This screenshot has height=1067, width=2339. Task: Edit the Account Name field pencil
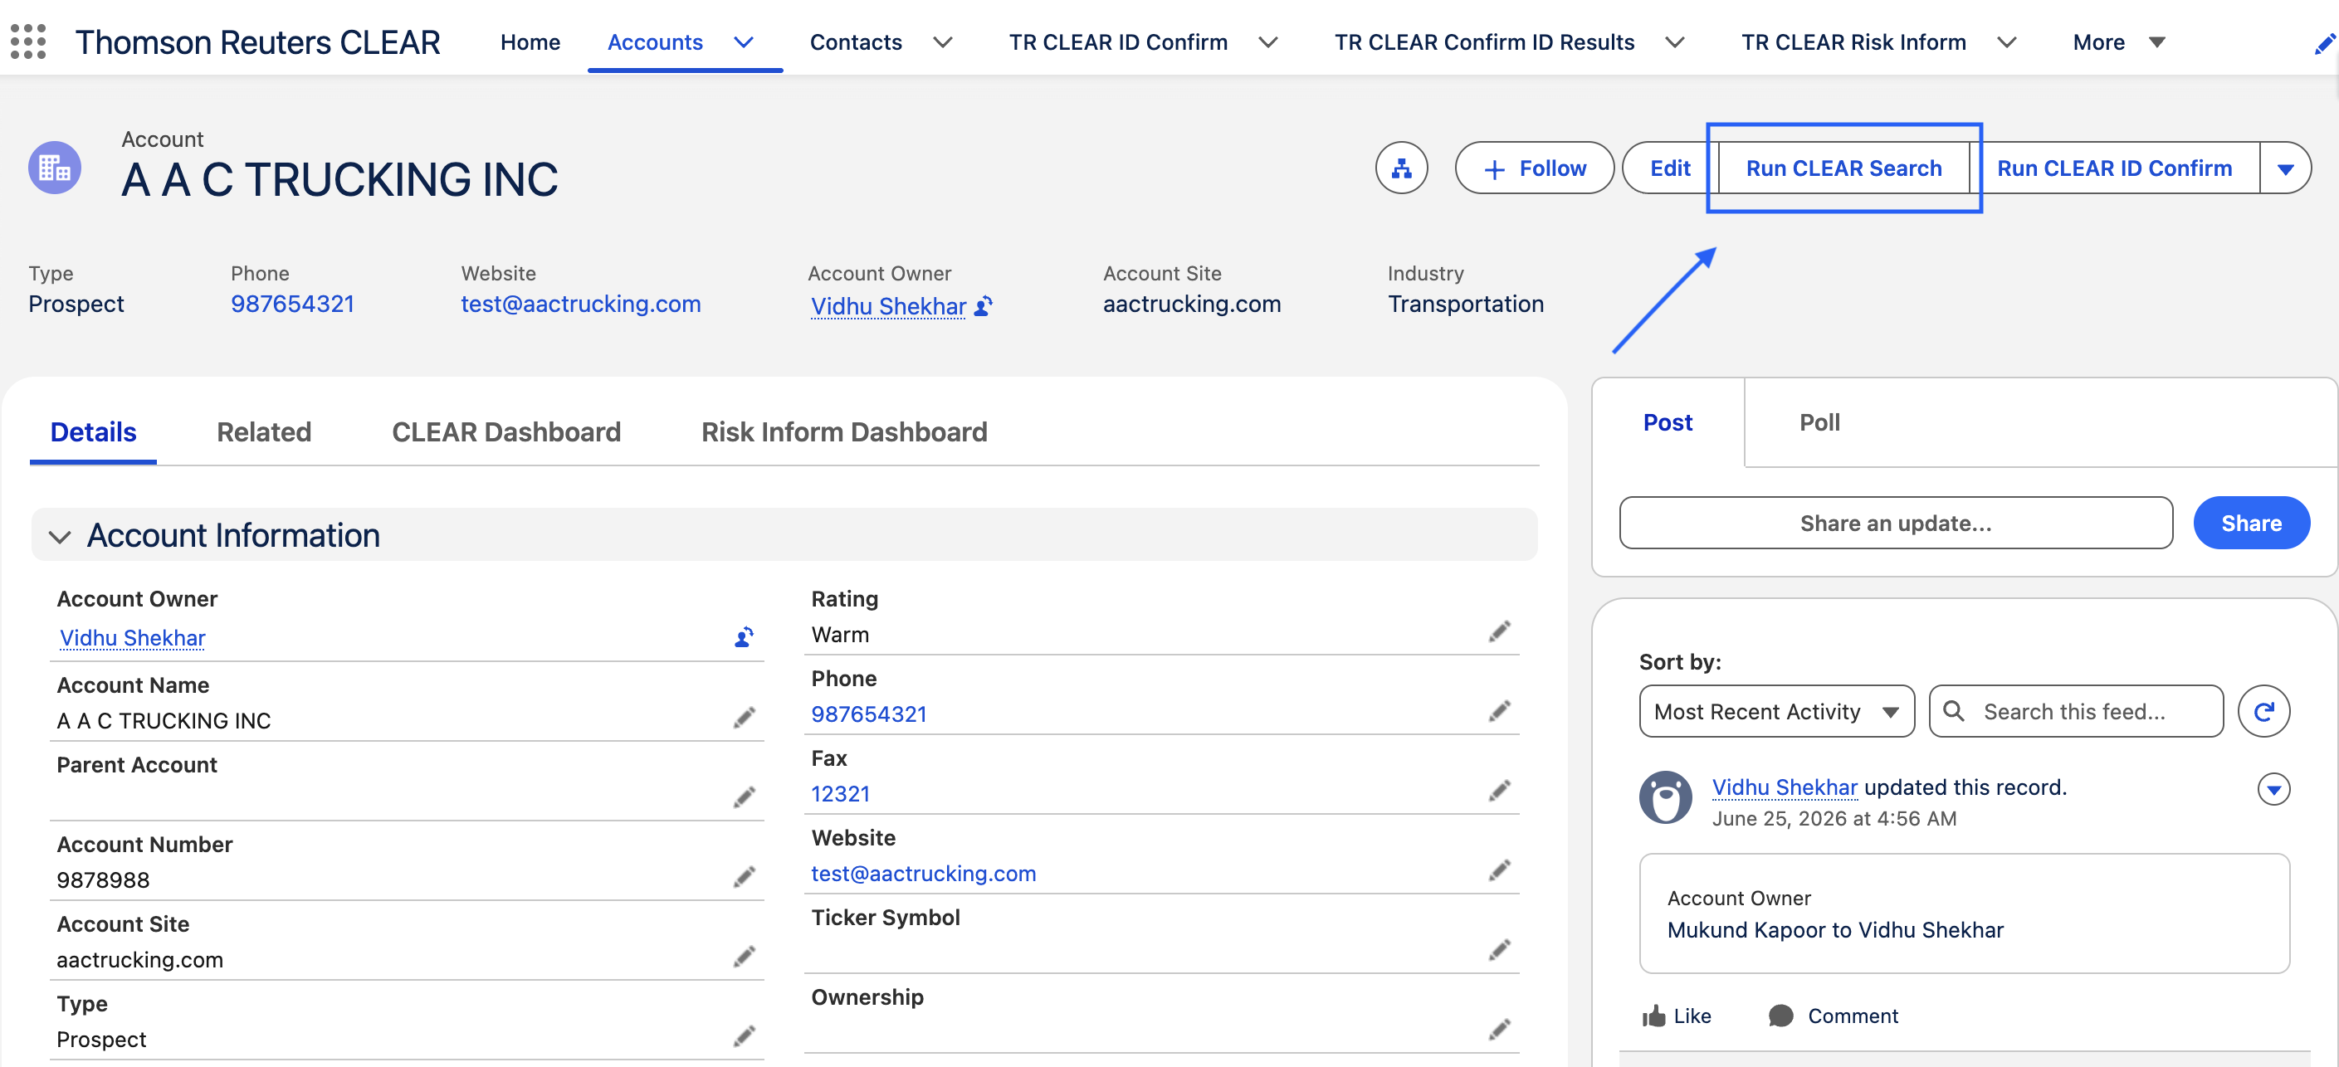coord(744,718)
